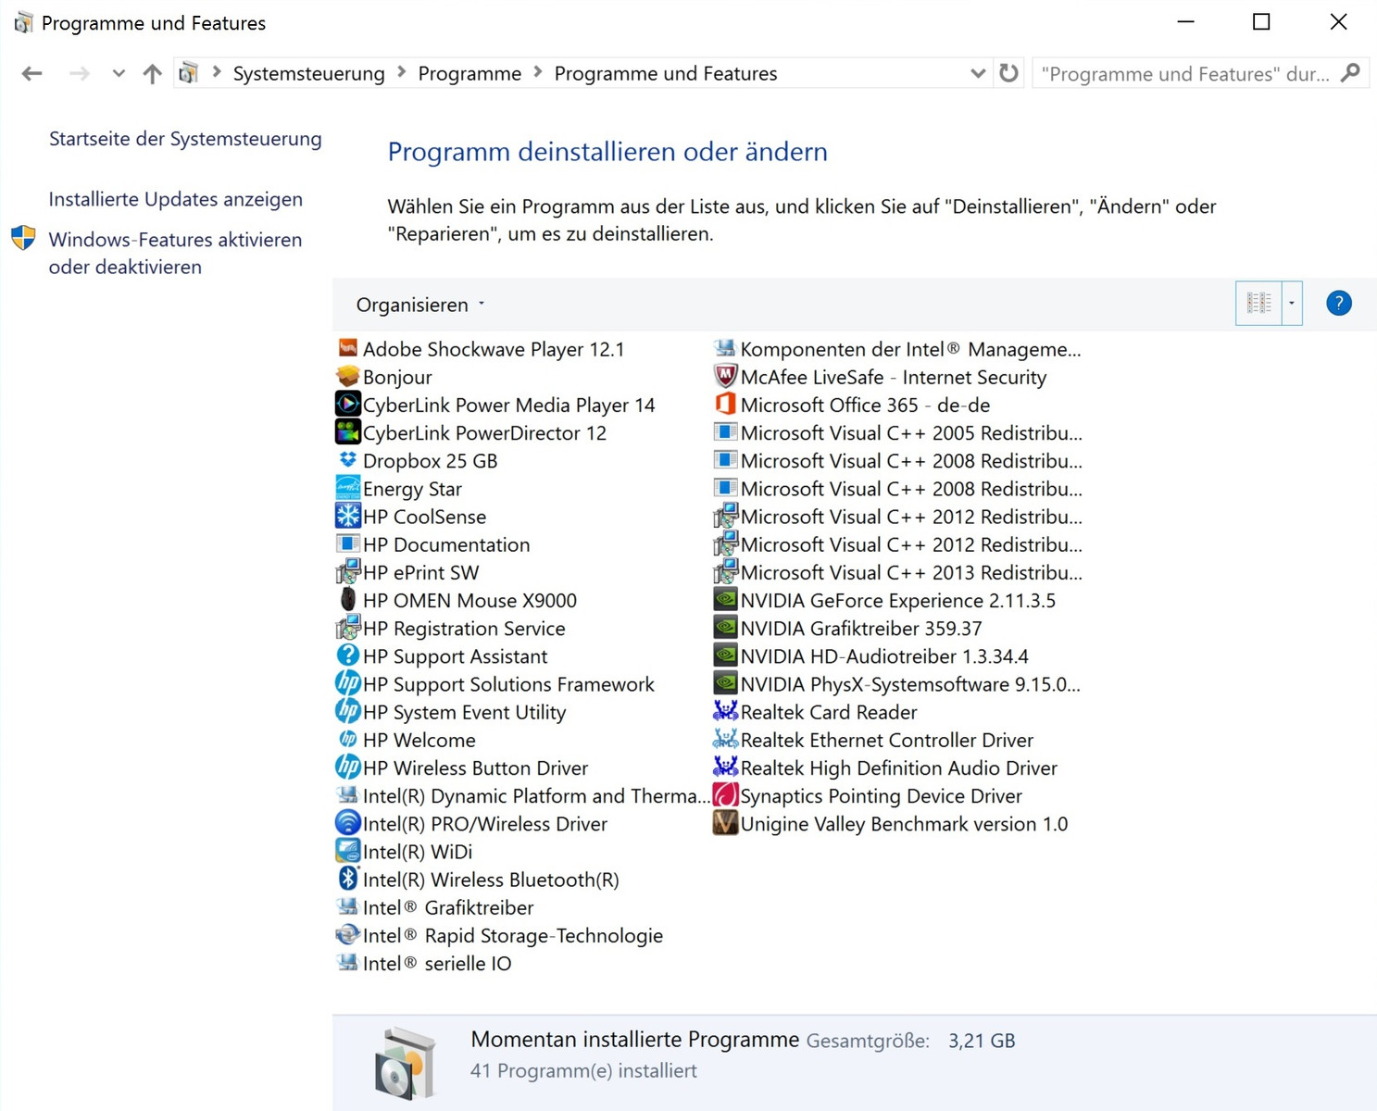Select the HP System Event Utility entry
The image size is (1377, 1111).
(451, 711)
